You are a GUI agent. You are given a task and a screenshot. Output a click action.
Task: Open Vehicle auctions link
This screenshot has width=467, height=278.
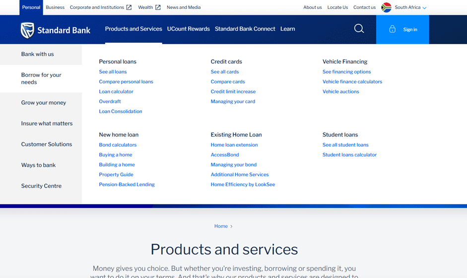340,91
